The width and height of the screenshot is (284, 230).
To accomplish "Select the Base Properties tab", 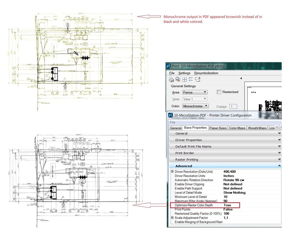I will click(195, 128).
